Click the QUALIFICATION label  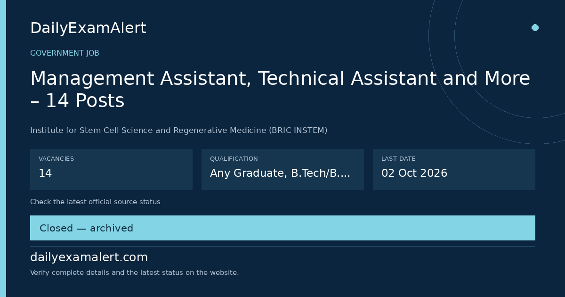(234, 159)
